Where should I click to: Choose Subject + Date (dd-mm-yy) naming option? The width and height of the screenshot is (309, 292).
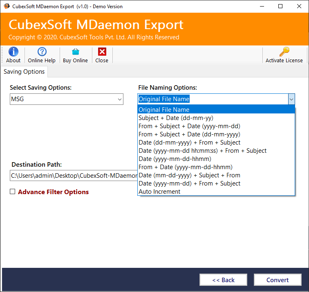176,118
